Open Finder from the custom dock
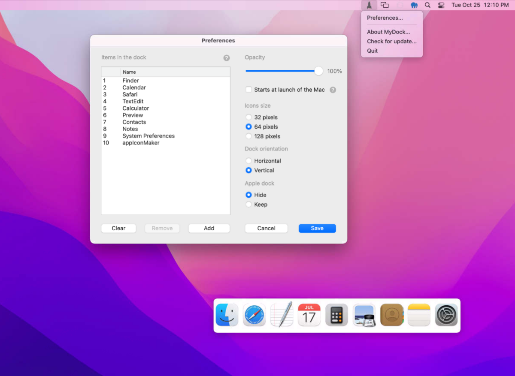The image size is (515, 376). 227,315
